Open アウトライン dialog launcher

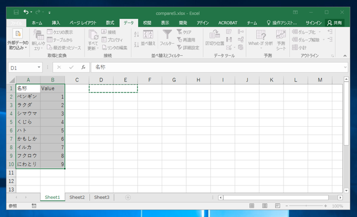pos(332,56)
